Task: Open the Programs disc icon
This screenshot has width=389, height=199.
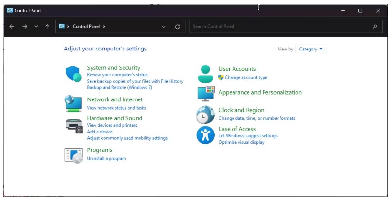Action: coord(74,156)
